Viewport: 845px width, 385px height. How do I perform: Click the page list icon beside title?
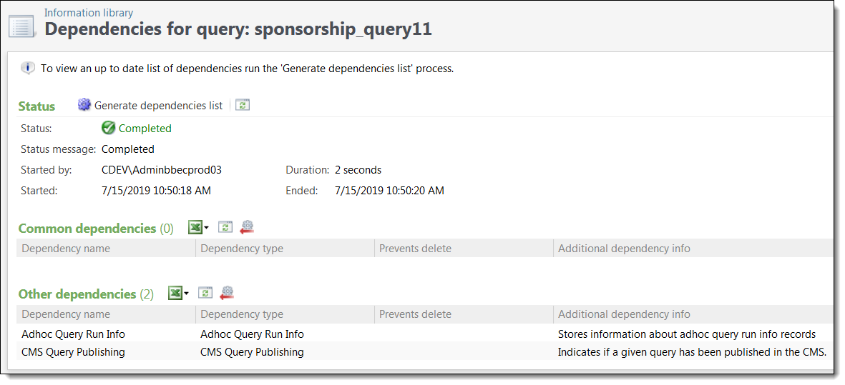(21, 26)
